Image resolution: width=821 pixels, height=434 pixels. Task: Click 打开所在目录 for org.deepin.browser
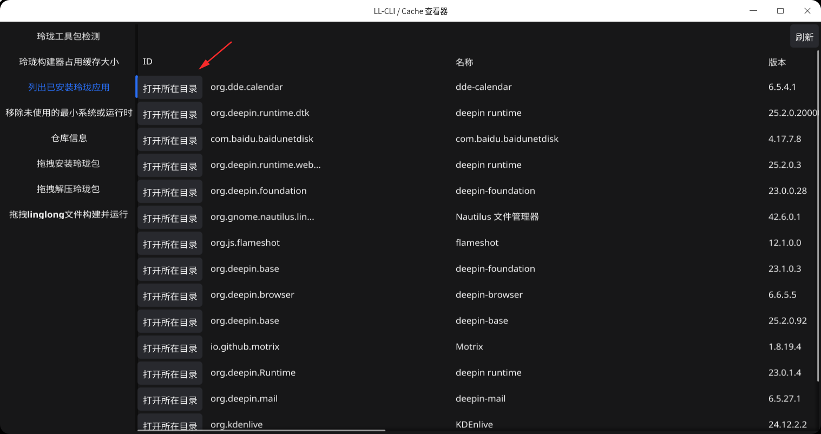coord(170,295)
